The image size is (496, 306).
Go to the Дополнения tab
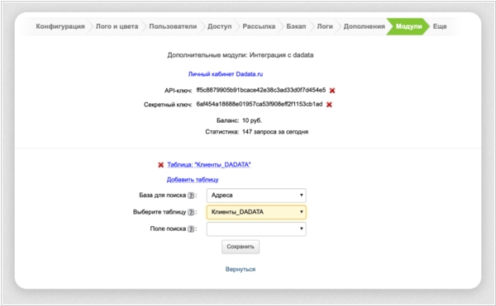364,26
